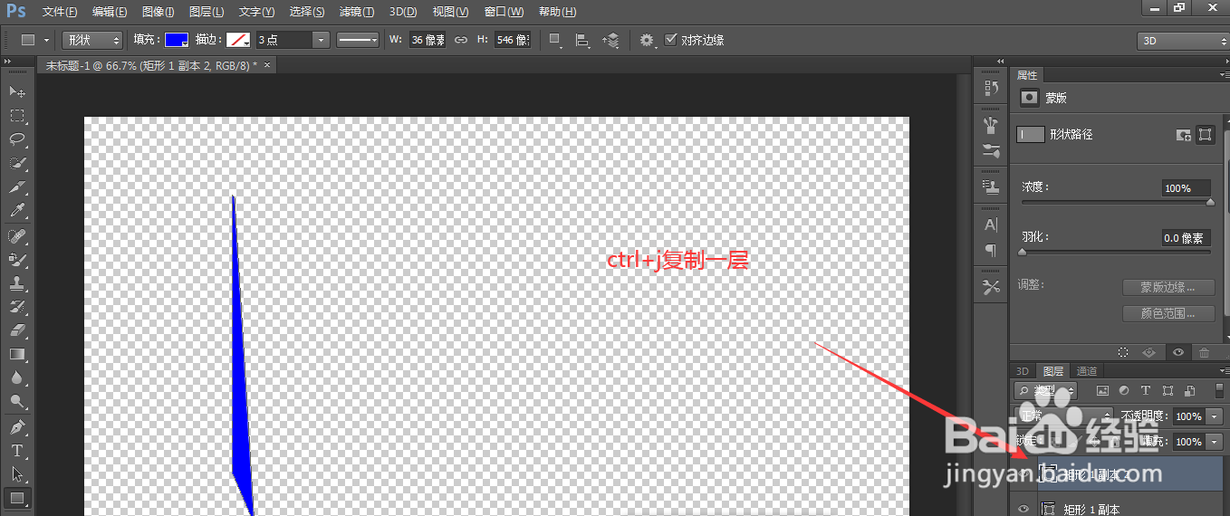The height and width of the screenshot is (516, 1230).
Task: Click the delete mask trash icon
Action: tap(1204, 353)
